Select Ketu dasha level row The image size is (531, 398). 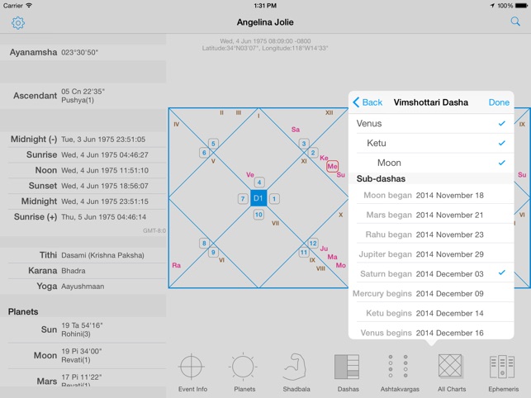tap(431, 144)
